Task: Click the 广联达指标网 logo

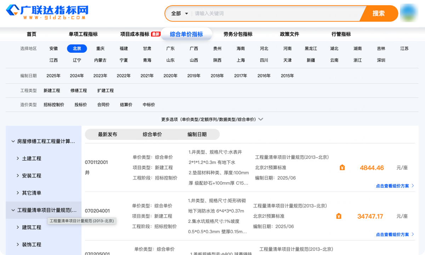Action: click(x=47, y=13)
